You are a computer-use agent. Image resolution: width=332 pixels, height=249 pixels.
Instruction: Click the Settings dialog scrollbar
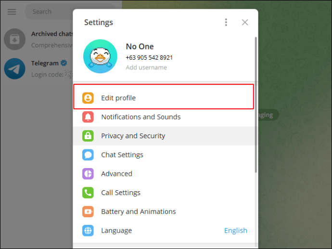pos(256,106)
